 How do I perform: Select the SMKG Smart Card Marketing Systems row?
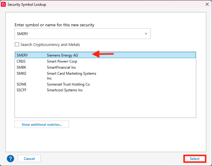pyautogui.click(x=105, y=76)
